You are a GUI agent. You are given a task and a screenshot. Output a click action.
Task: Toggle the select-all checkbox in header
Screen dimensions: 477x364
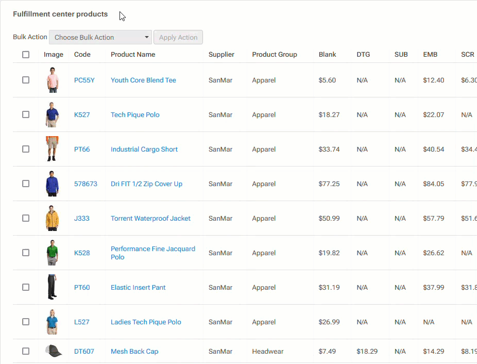26,55
